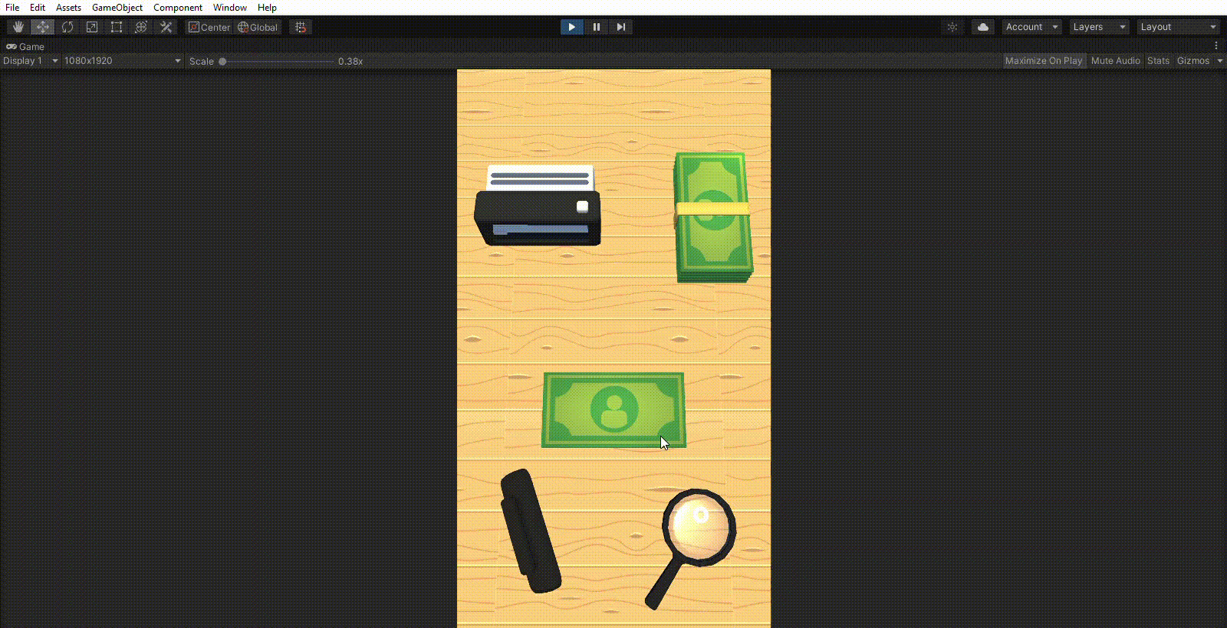Screen dimensions: 1227x628
Task: Open the Help menu
Action: click(x=267, y=8)
